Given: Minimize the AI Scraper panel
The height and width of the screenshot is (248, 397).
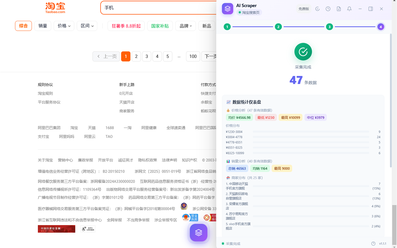Looking at the screenshot, I should click(x=360, y=9).
